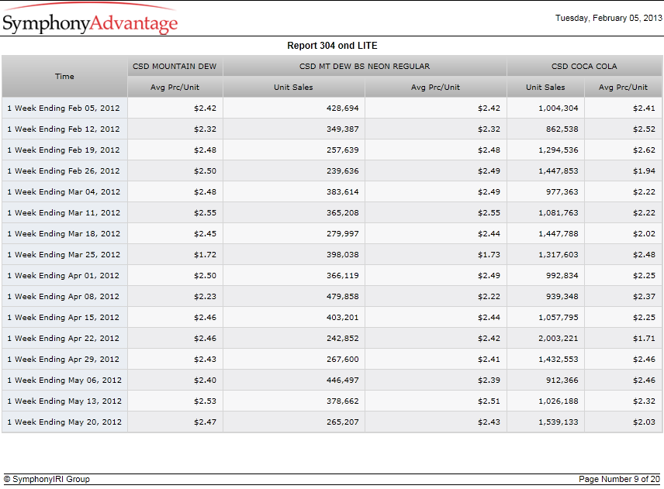Viewport: 664px width, 489px height.
Task: Click Mountain Dew price $2.53
Action: (x=205, y=401)
